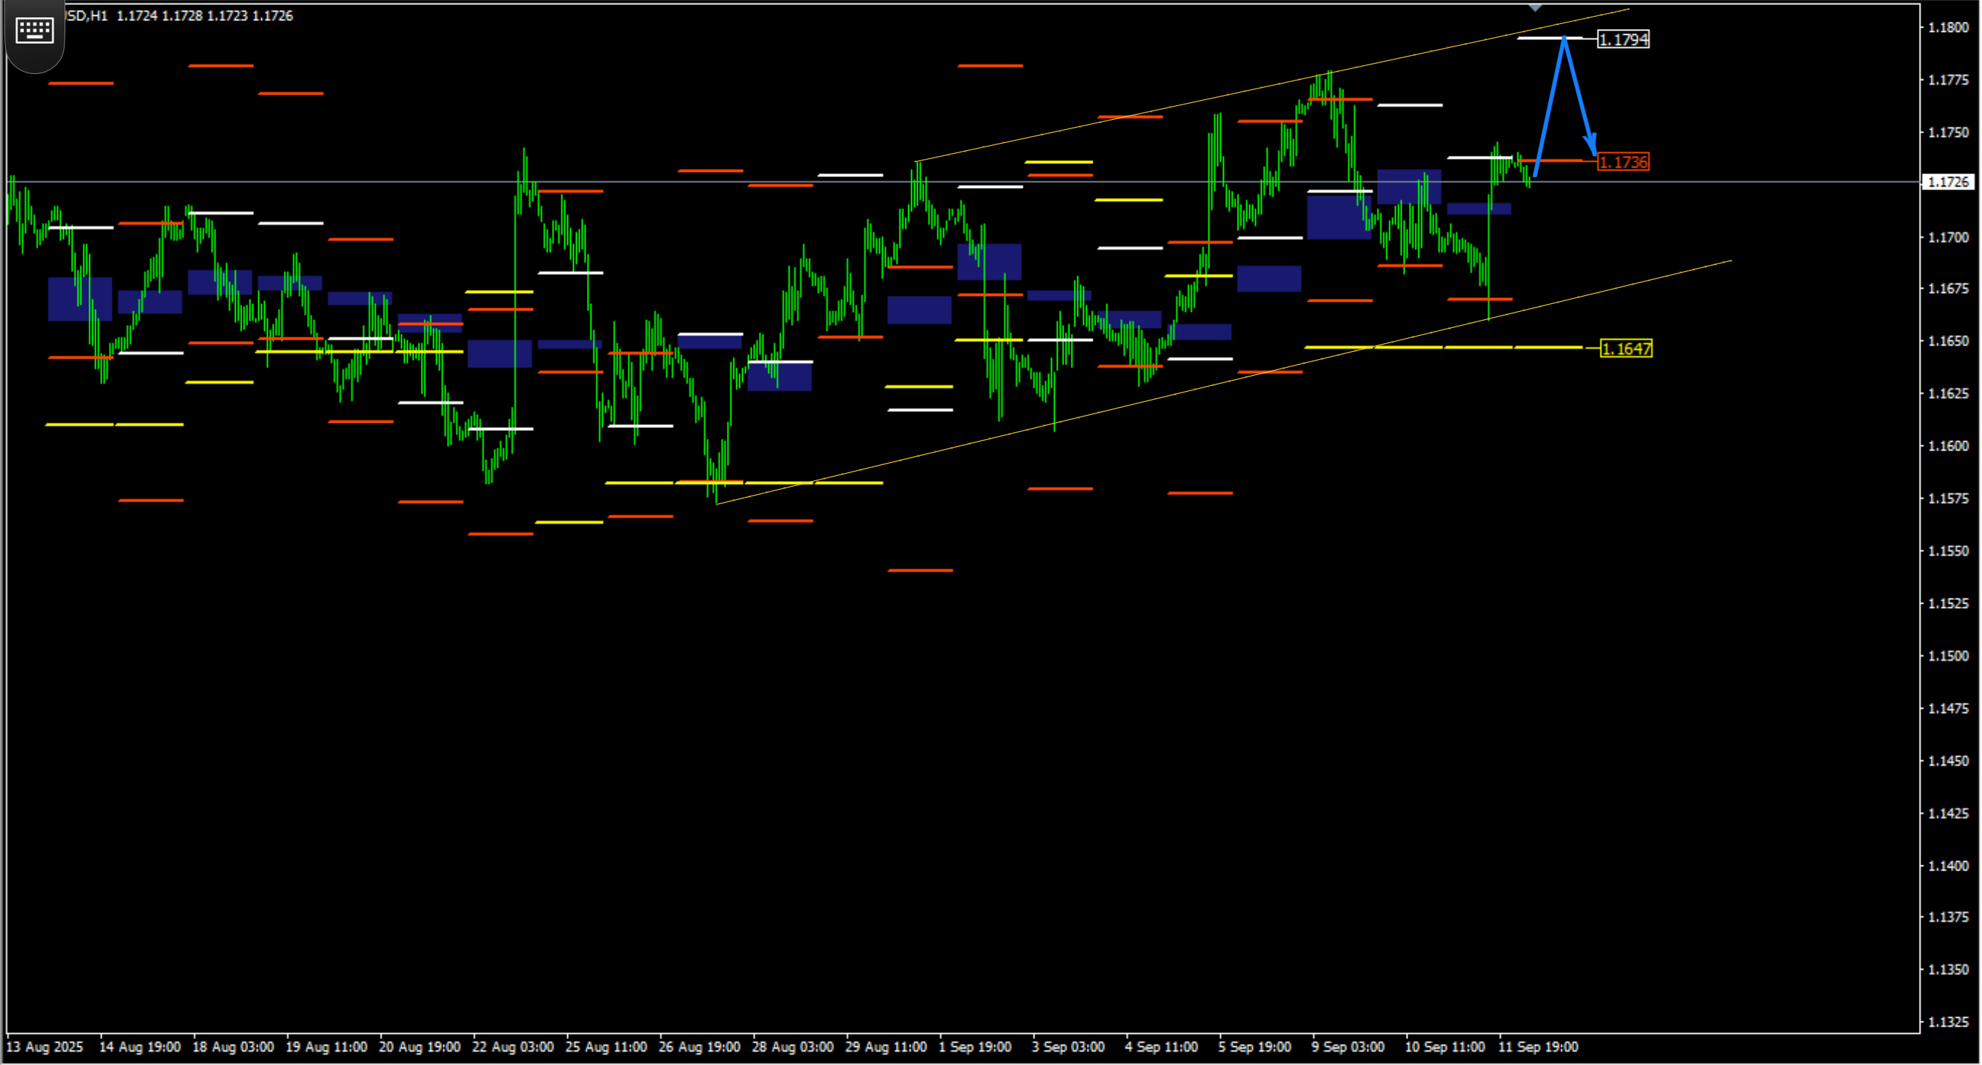Click the 1.1500 value on price axis
This screenshot has width=1982, height=1065.
tap(1948, 656)
